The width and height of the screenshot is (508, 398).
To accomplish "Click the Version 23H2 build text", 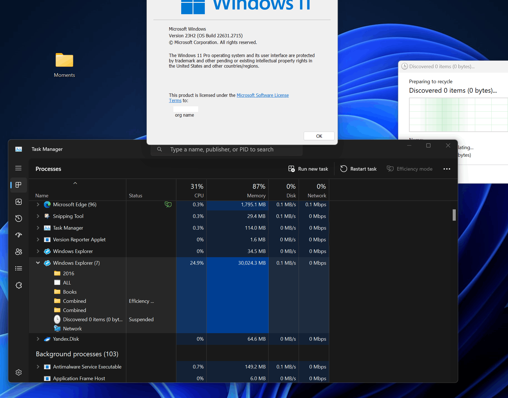I will (206, 36).
